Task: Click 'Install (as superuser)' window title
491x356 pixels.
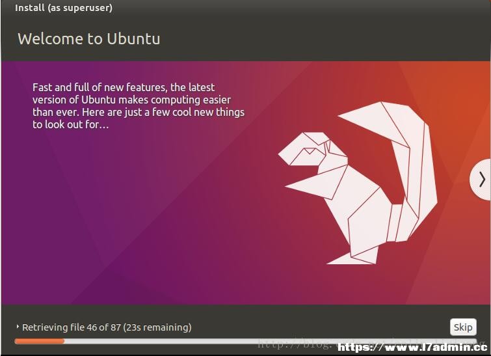Action: [64, 8]
